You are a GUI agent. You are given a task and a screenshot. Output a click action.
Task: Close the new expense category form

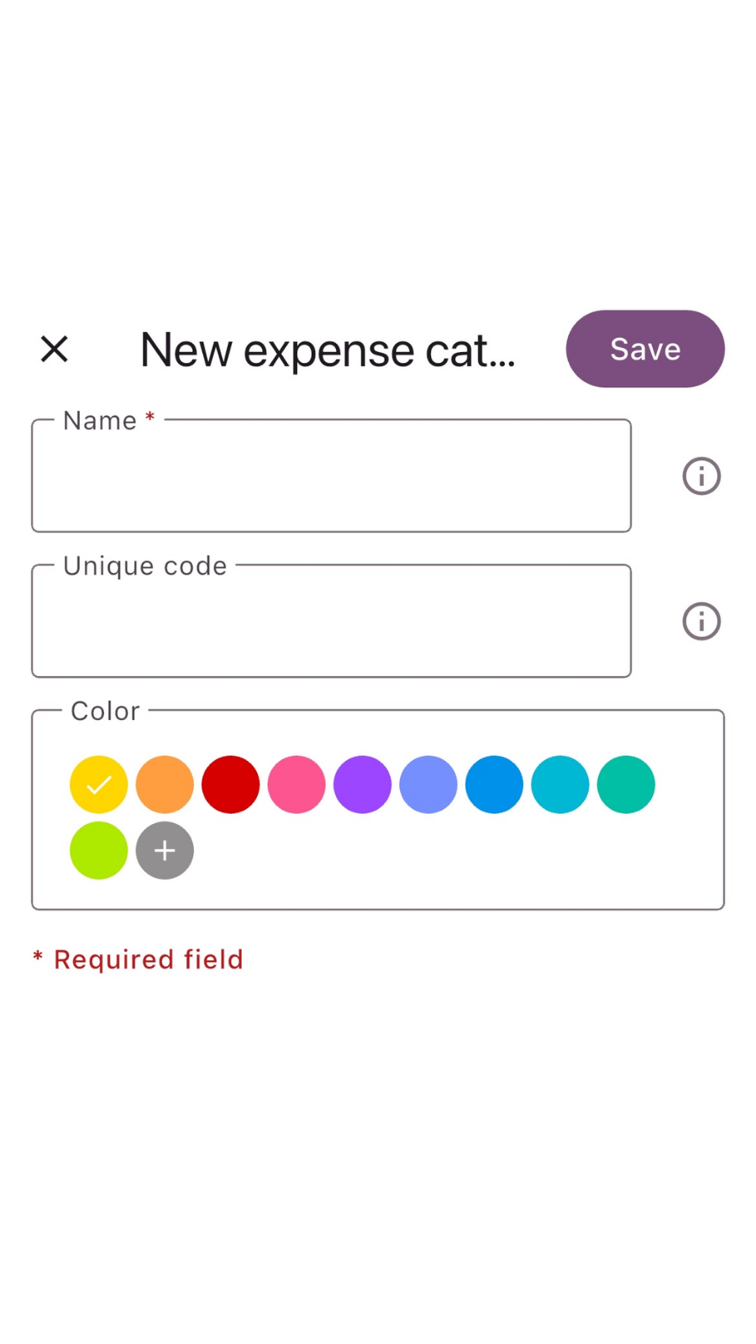(x=55, y=349)
